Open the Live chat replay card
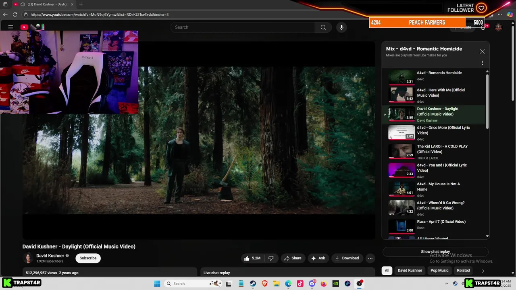 288,272
